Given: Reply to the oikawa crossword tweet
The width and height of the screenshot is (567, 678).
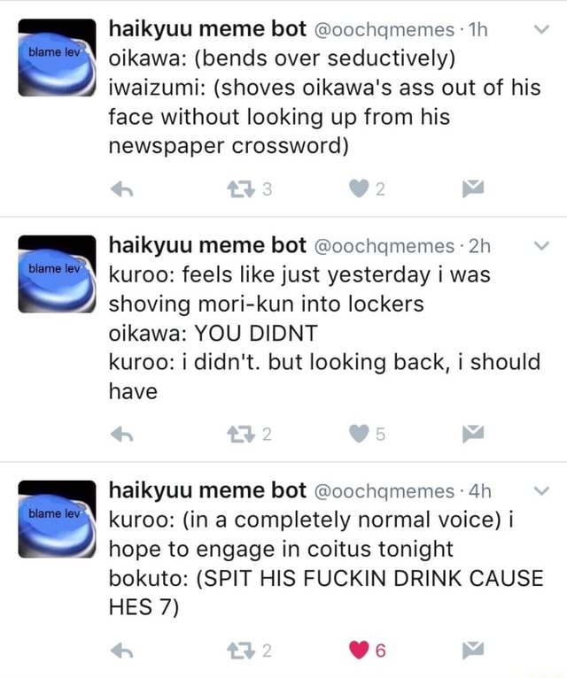Looking at the screenshot, I should click(121, 189).
